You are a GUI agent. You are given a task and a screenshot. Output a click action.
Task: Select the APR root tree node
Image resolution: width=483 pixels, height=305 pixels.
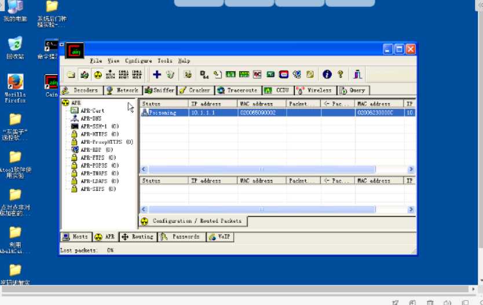[x=76, y=103]
